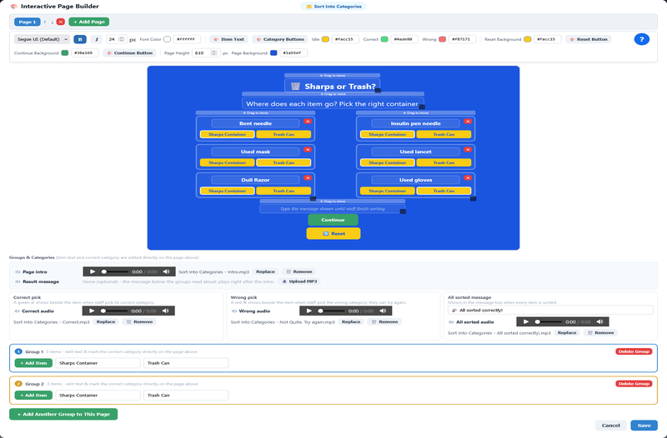The width and height of the screenshot is (667, 438).
Task: Mark Trash Can for Used mask
Action: (x=283, y=162)
